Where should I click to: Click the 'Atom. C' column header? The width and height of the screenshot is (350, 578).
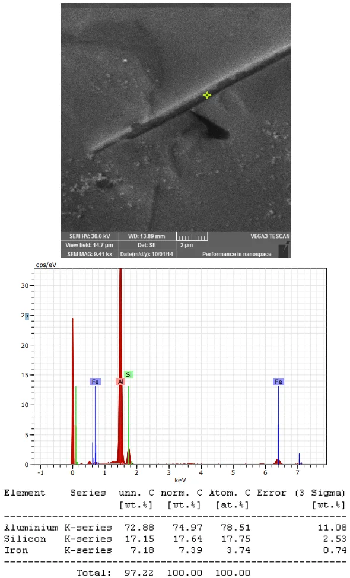click(x=230, y=493)
